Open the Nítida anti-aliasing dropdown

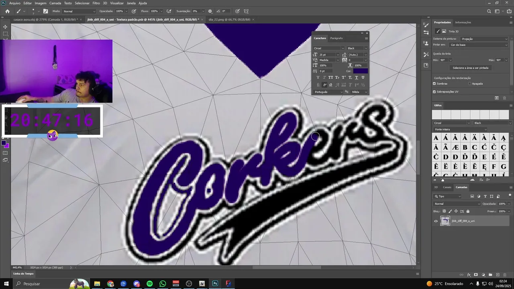coord(359,92)
